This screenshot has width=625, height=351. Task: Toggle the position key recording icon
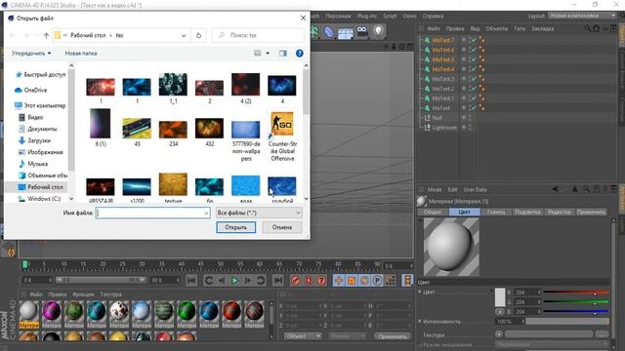coord(339,281)
